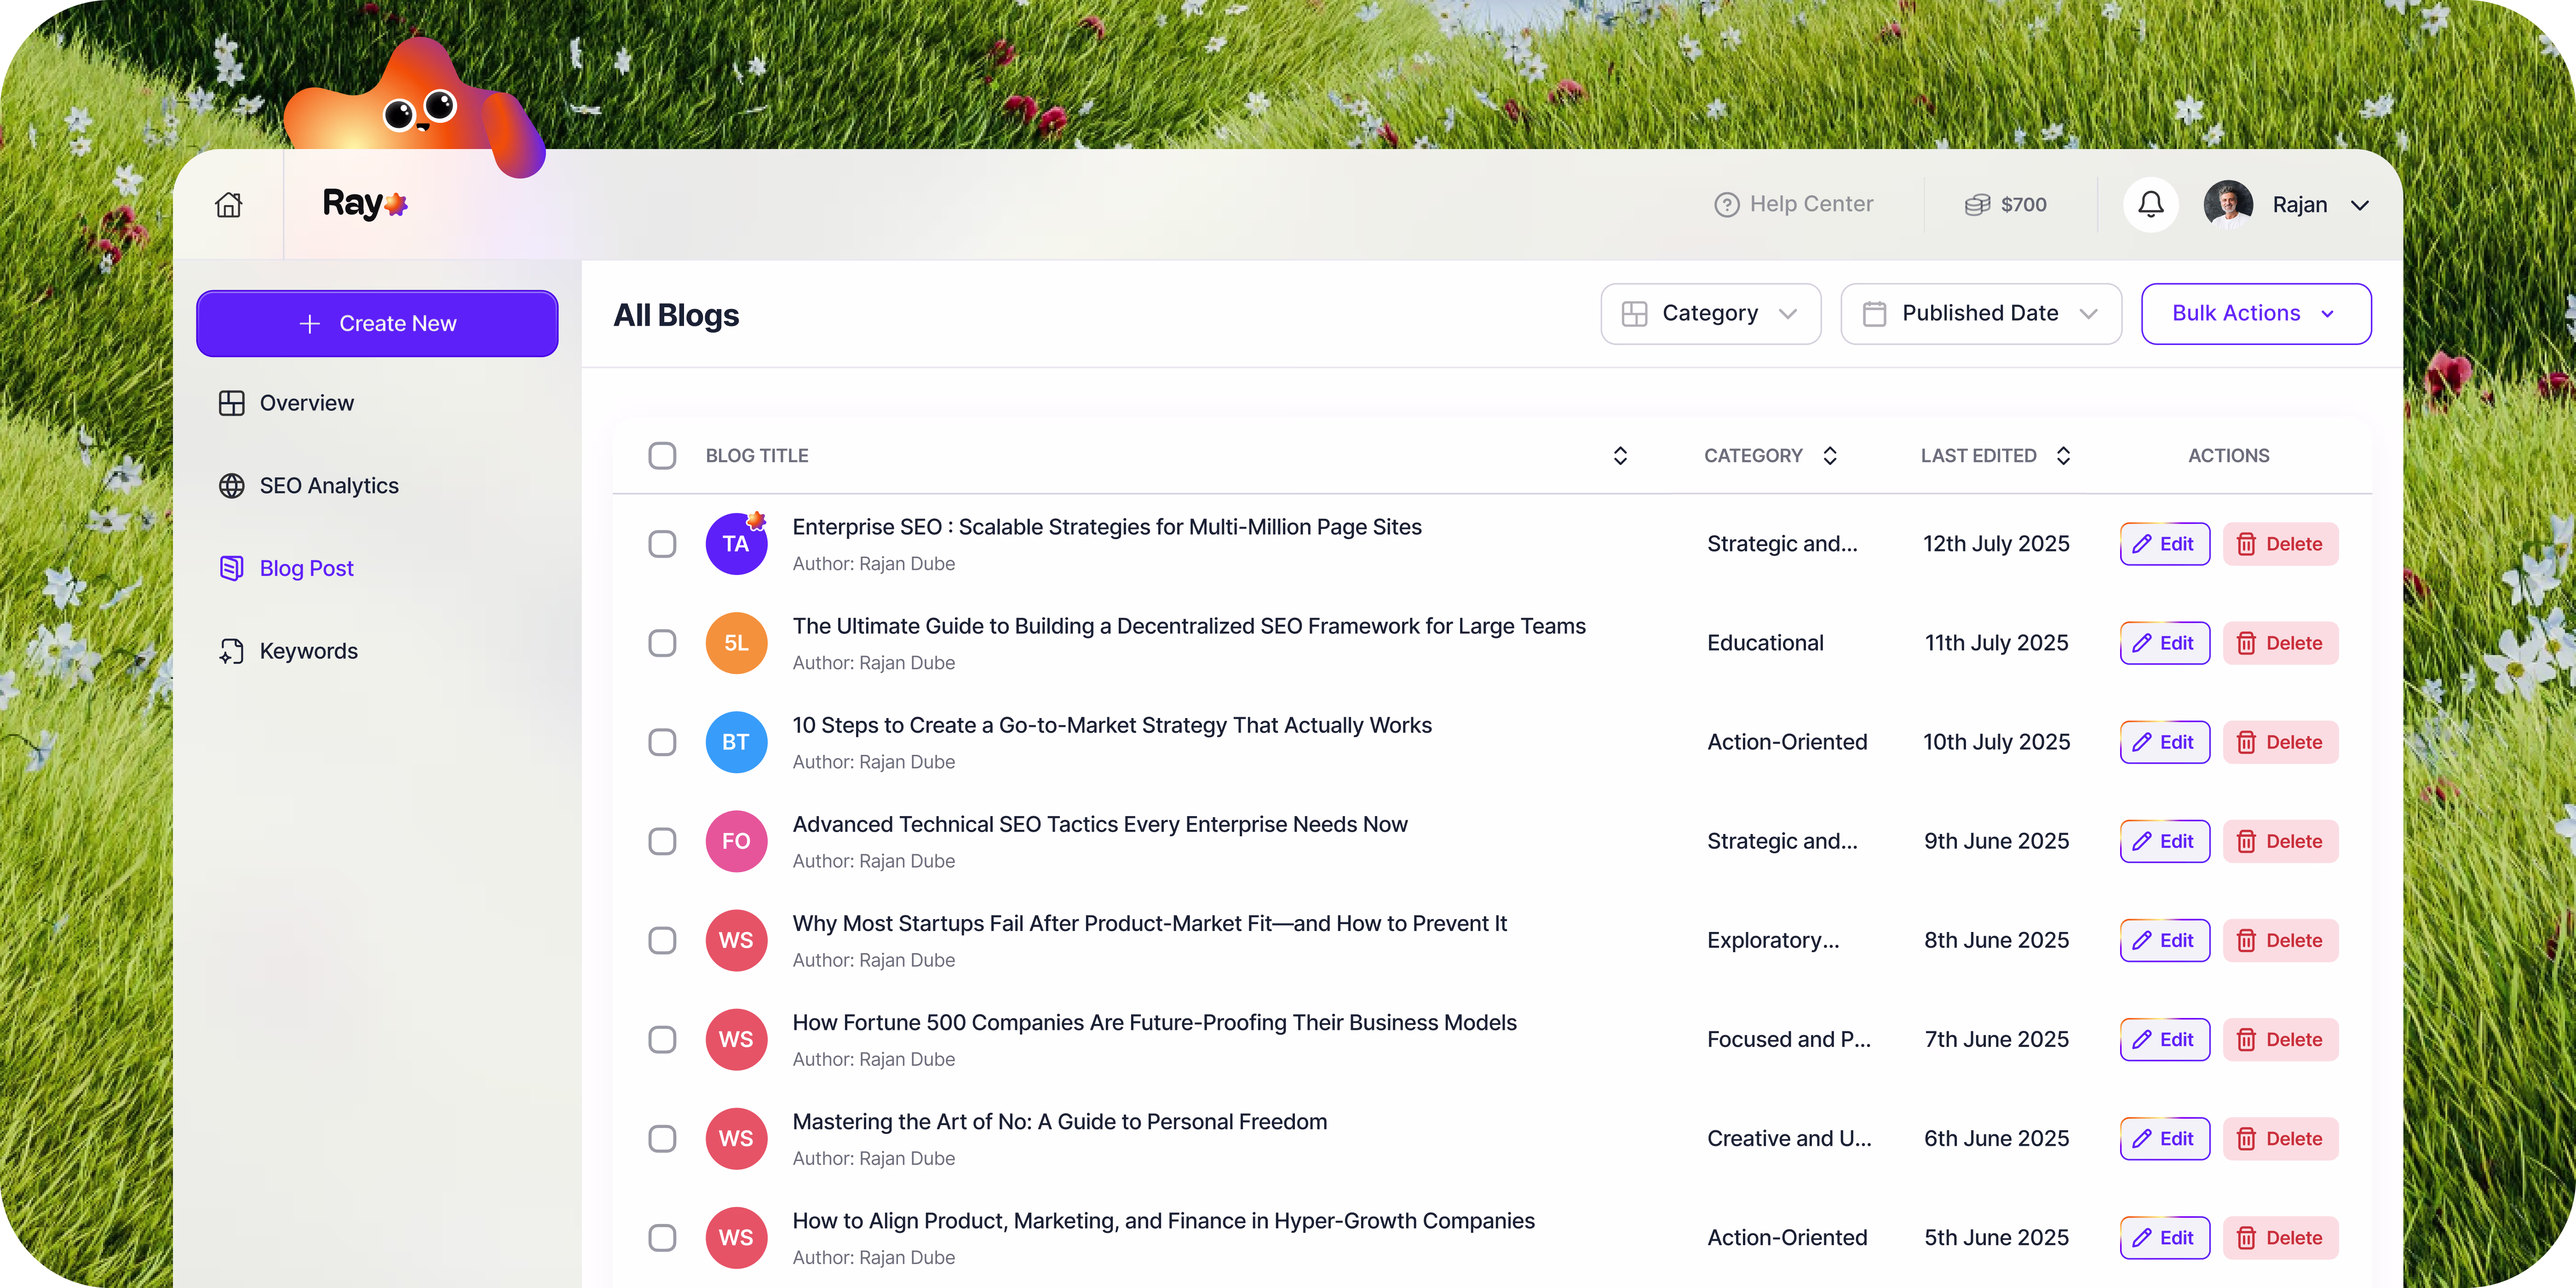Image resolution: width=2576 pixels, height=1288 pixels.
Task: Sort the table by Last Edited column
Action: click(x=2064, y=455)
